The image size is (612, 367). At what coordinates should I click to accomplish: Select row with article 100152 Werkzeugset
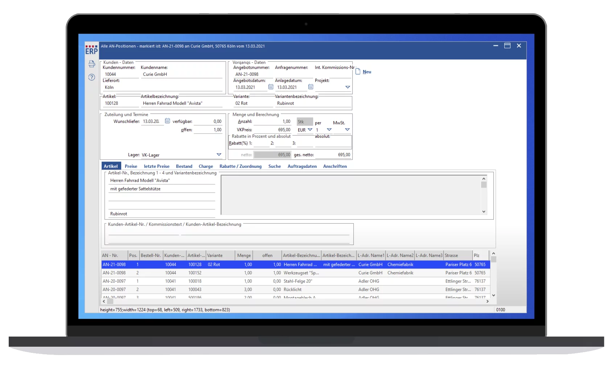click(295, 273)
